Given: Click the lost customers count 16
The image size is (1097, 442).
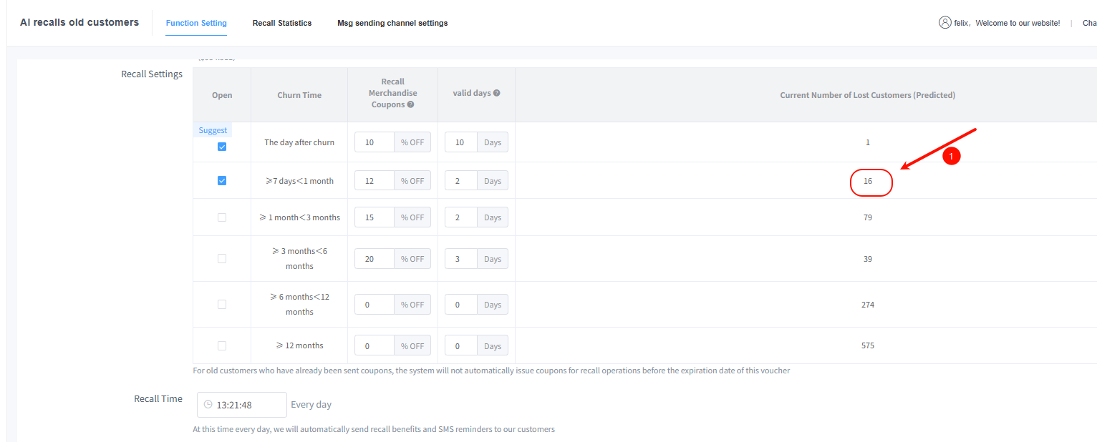Looking at the screenshot, I should 868,181.
